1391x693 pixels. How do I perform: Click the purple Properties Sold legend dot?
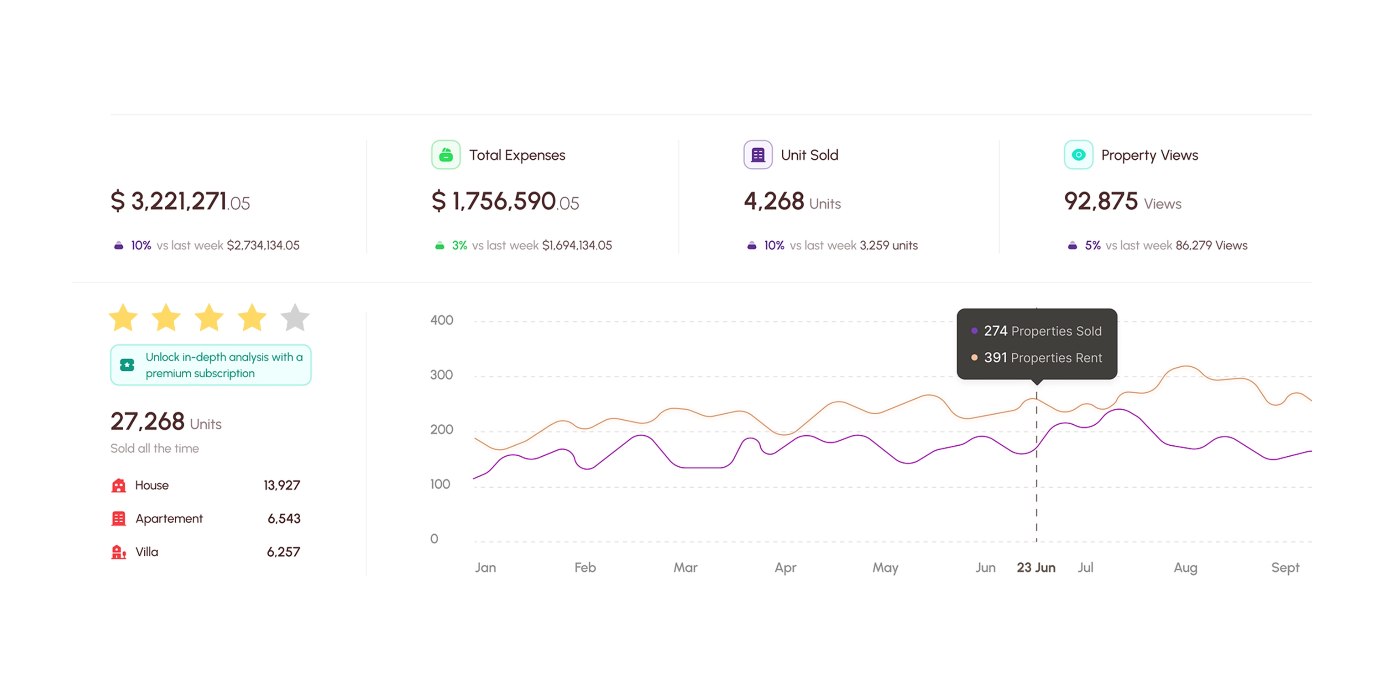974,331
